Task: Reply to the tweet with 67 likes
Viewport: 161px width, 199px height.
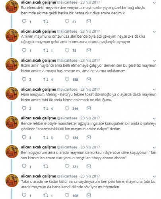Action: coord(24,21)
